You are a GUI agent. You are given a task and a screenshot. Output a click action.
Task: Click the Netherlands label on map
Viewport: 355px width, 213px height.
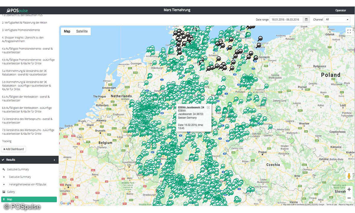click(121, 96)
